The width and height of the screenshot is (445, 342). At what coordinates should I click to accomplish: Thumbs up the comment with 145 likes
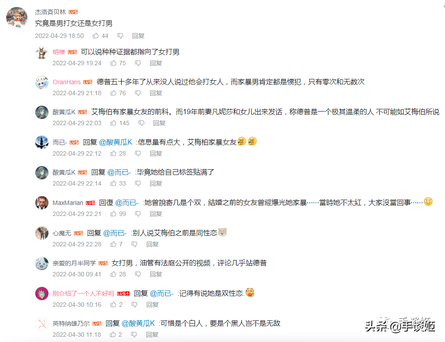(113, 123)
